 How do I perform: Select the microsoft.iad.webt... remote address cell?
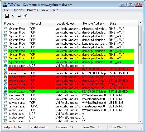point(94,29)
